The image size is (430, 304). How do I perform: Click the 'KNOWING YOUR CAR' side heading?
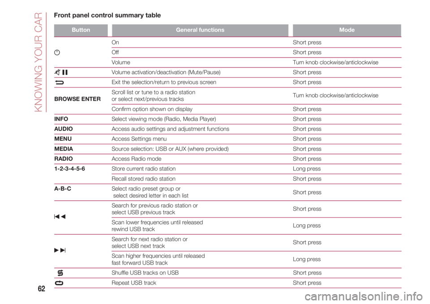39,62
